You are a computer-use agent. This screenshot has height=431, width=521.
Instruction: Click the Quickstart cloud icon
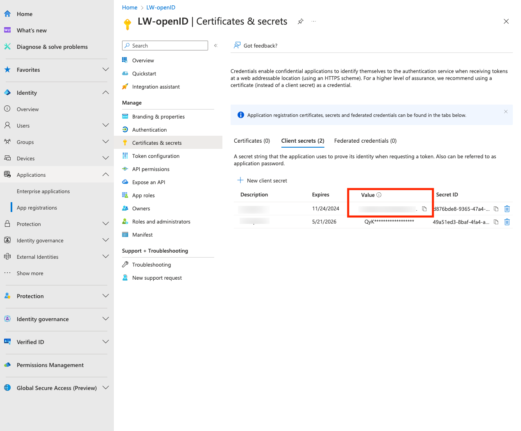[125, 73]
